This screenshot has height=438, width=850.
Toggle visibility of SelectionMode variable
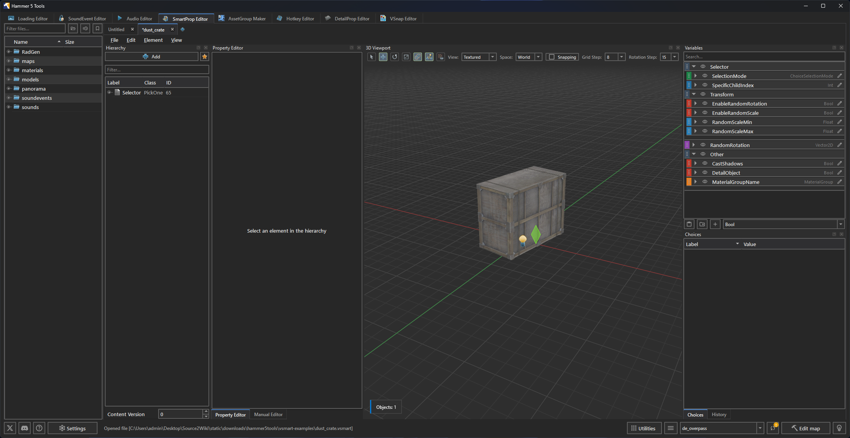[x=705, y=76]
